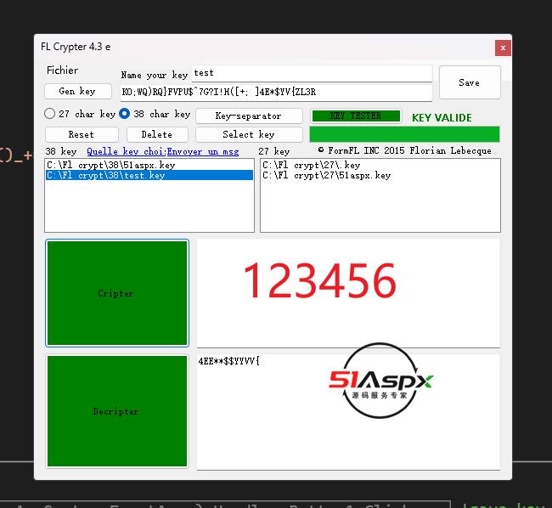
Task: Save the key with the Save button
Action: pyautogui.click(x=470, y=82)
